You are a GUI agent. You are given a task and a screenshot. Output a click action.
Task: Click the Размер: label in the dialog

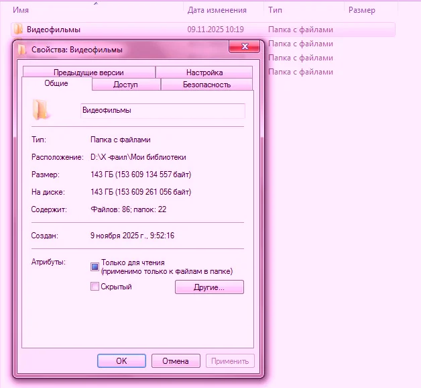tap(46, 175)
